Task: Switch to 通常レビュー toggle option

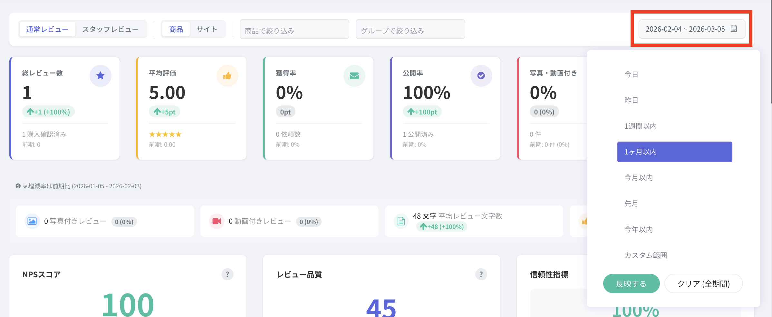Action: point(47,29)
